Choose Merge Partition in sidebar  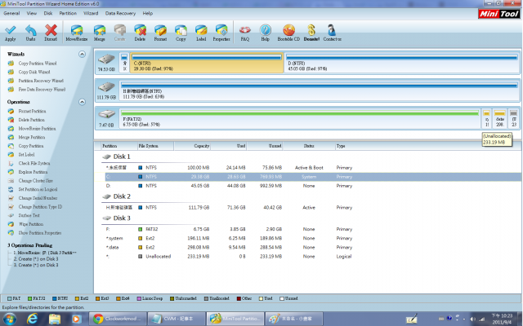point(31,137)
